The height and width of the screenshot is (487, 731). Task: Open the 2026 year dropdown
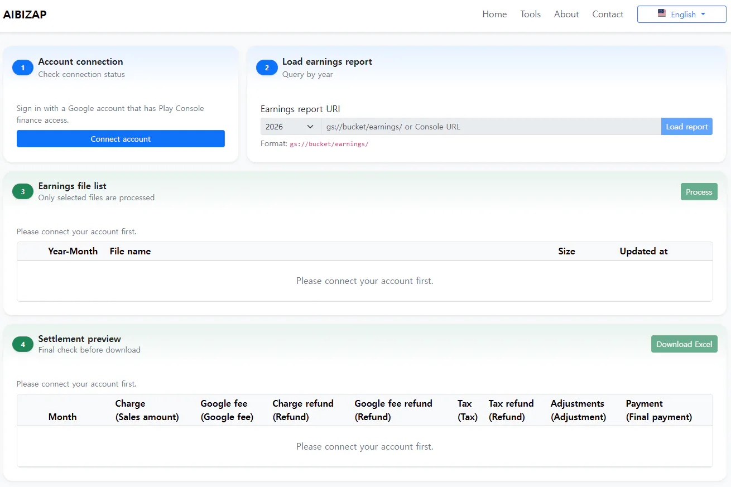pos(291,127)
